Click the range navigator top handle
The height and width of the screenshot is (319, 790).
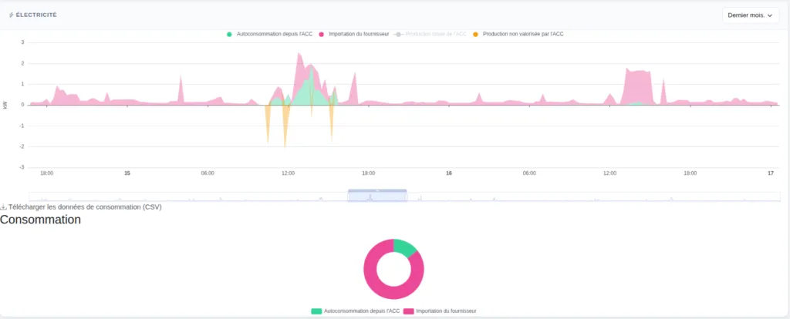(377, 190)
